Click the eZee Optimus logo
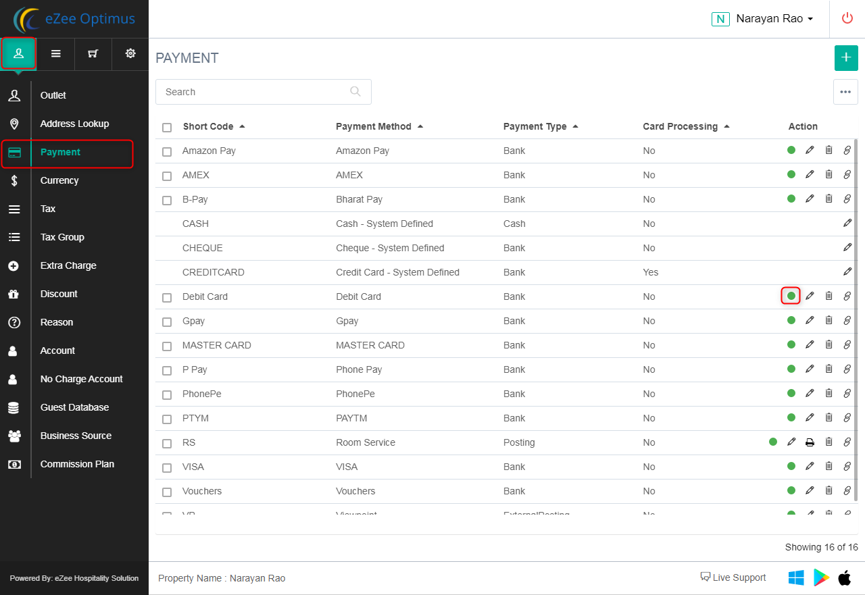The width and height of the screenshot is (865, 595). pos(74,19)
